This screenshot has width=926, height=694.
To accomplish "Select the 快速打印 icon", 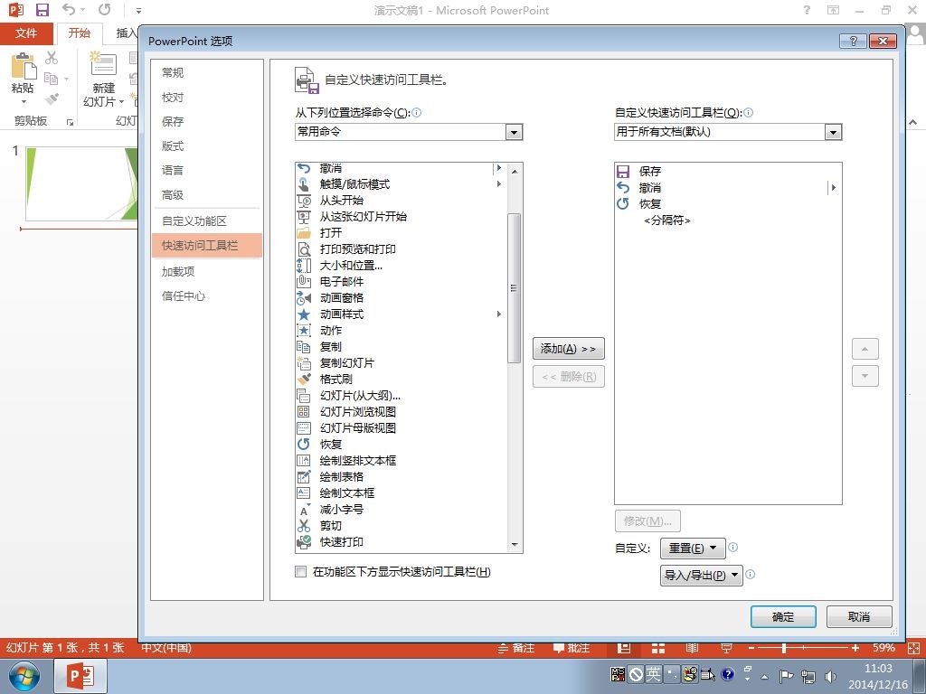I will pos(304,541).
